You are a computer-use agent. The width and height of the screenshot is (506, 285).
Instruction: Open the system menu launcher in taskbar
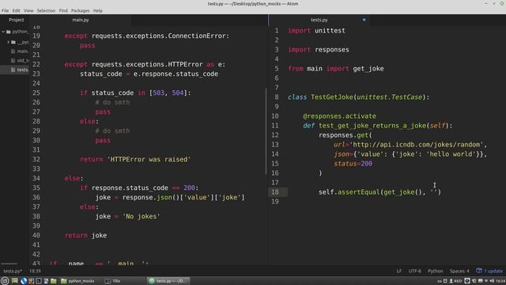[5, 281]
